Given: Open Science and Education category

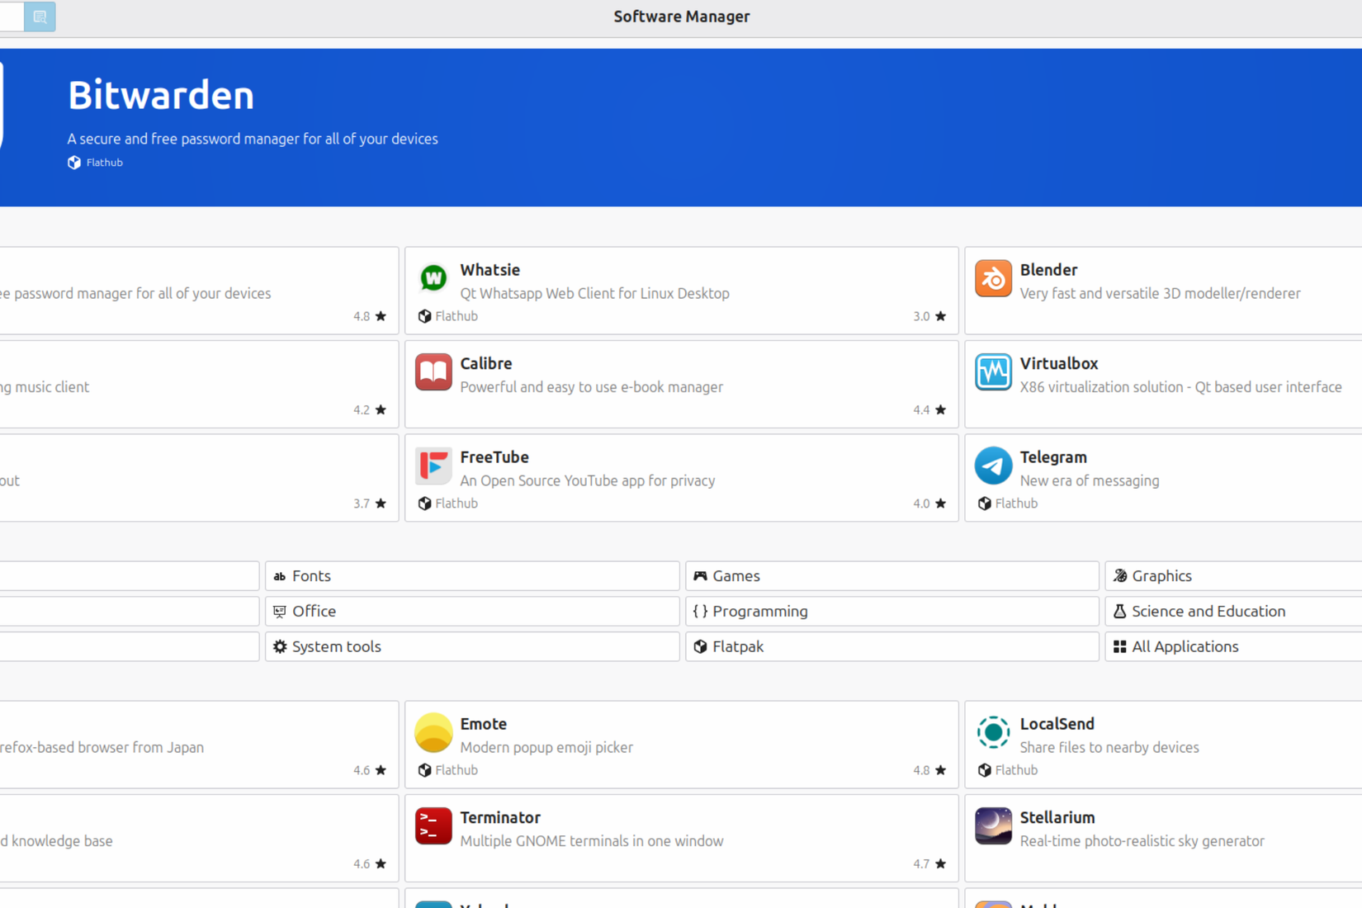Looking at the screenshot, I should [x=1233, y=612].
